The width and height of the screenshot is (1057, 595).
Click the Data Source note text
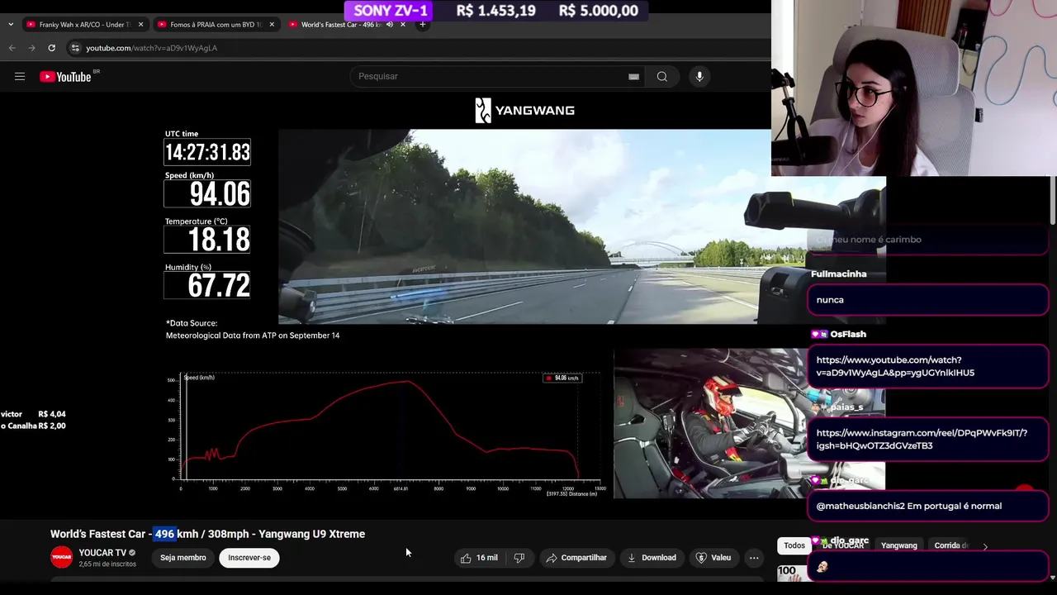253,329
